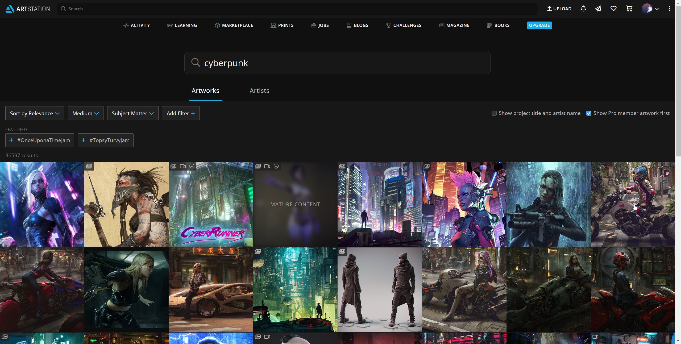Click the Upload button
The width and height of the screenshot is (681, 344).
pos(559,9)
